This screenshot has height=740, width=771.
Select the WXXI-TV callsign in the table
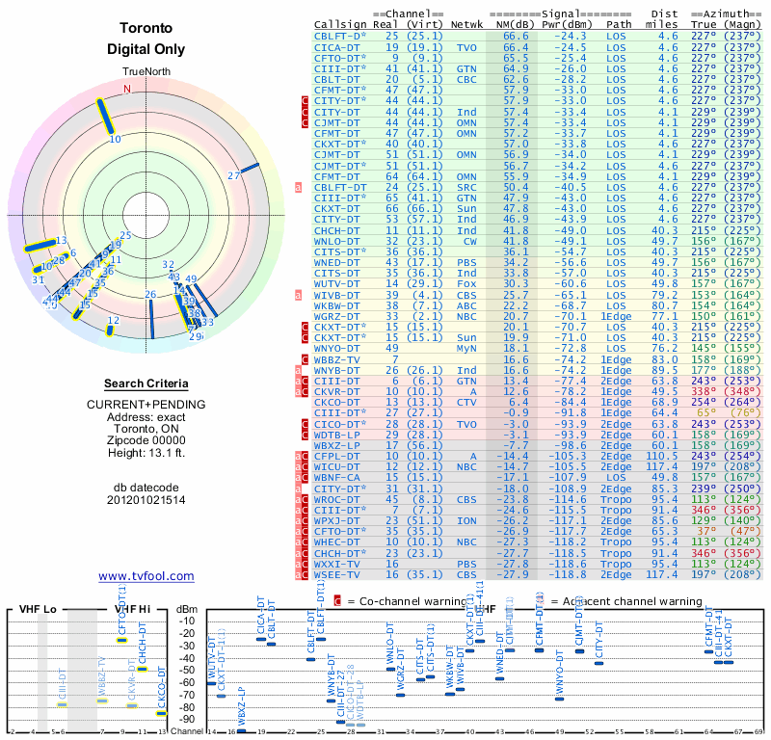[336, 565]
